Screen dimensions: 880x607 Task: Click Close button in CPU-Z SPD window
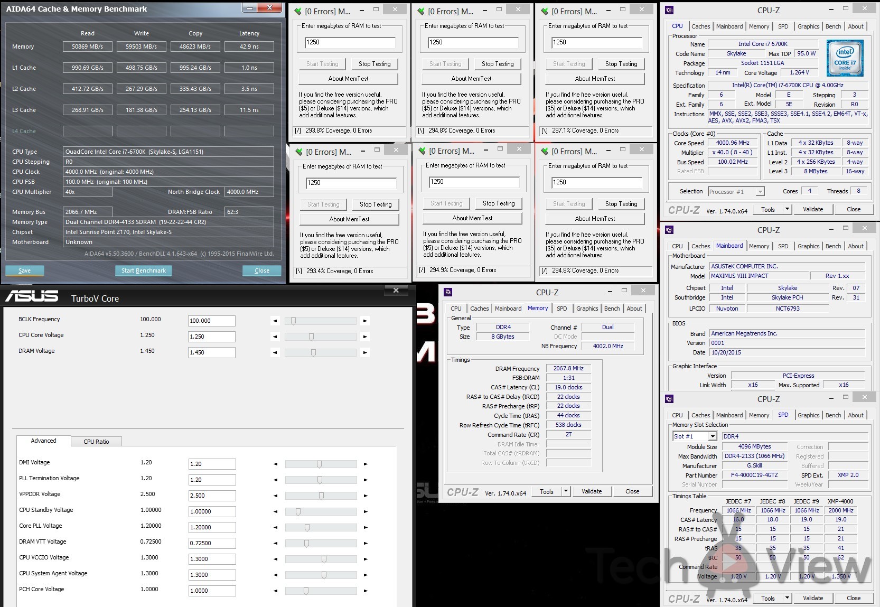point(854,598)
